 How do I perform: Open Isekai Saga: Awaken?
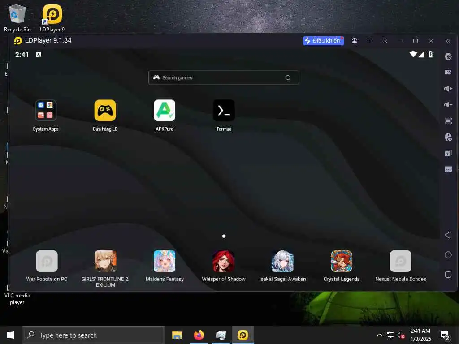pyautogui.click(x=282, y=261)
